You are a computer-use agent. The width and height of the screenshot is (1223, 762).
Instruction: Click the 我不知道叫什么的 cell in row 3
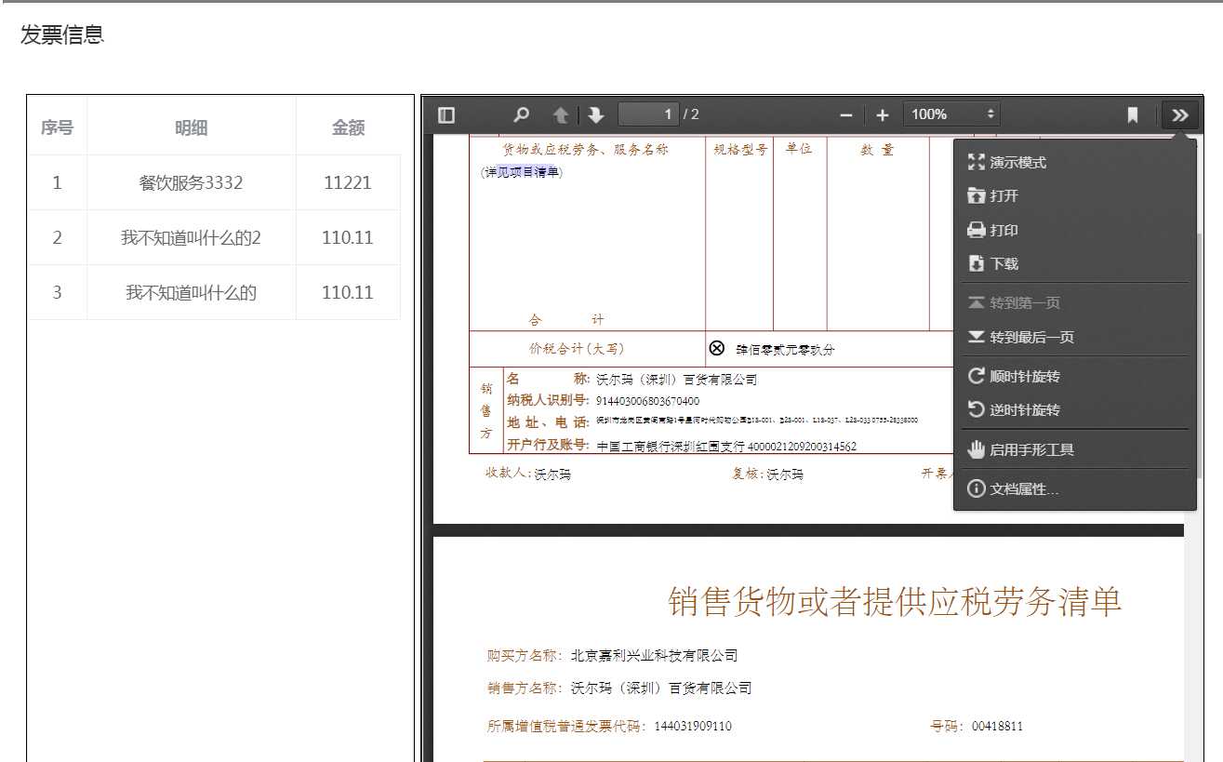[192, 292]
